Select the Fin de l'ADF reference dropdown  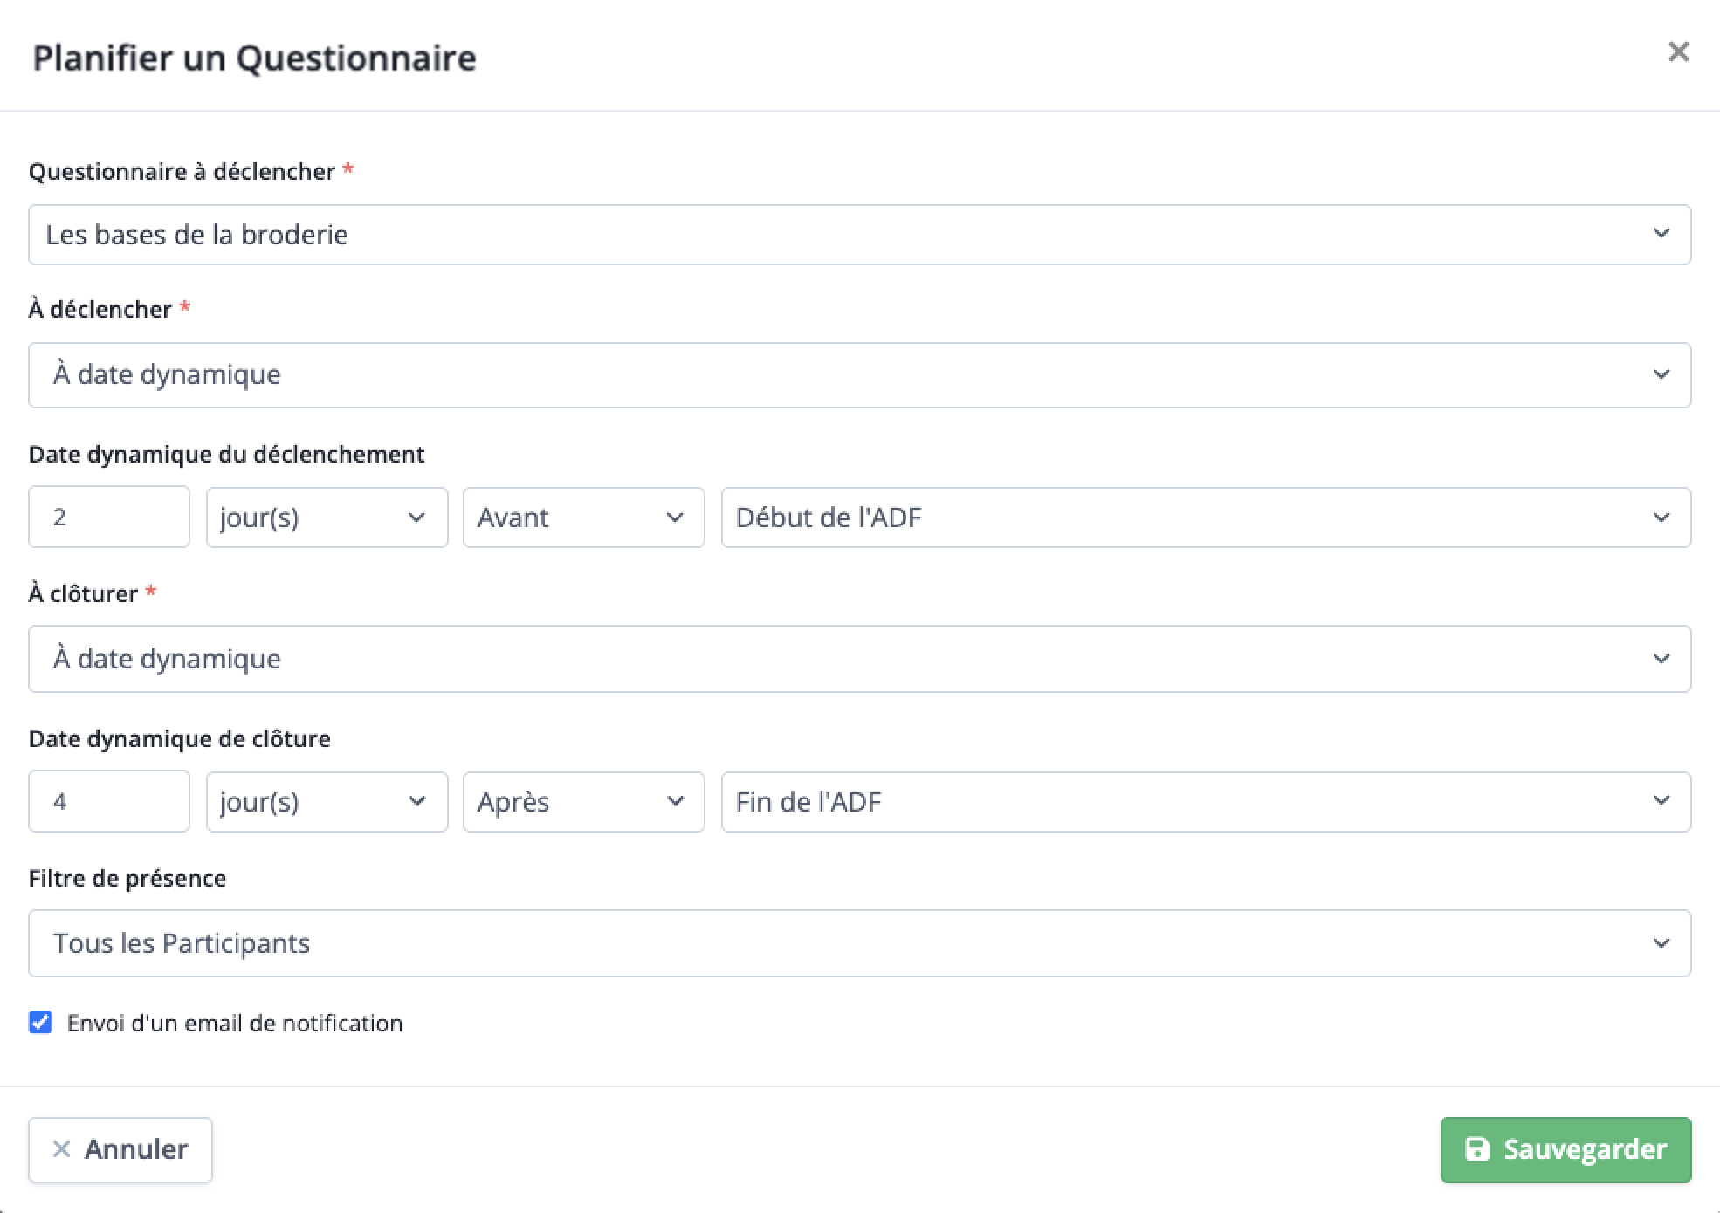[x=1206, y=802]
